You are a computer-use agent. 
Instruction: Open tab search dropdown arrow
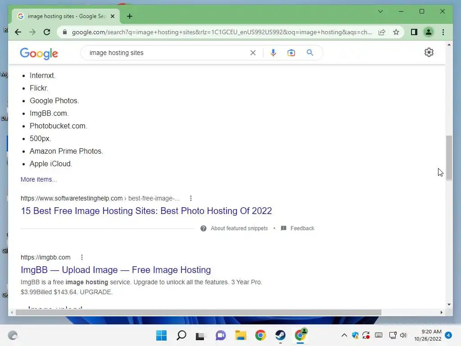[x=380, y=11]
